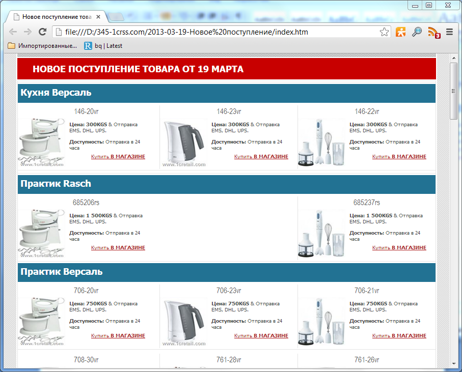Screen dimensions: 462x372
Task: Close the Новое поступление tab
Action: click(99, 17)
